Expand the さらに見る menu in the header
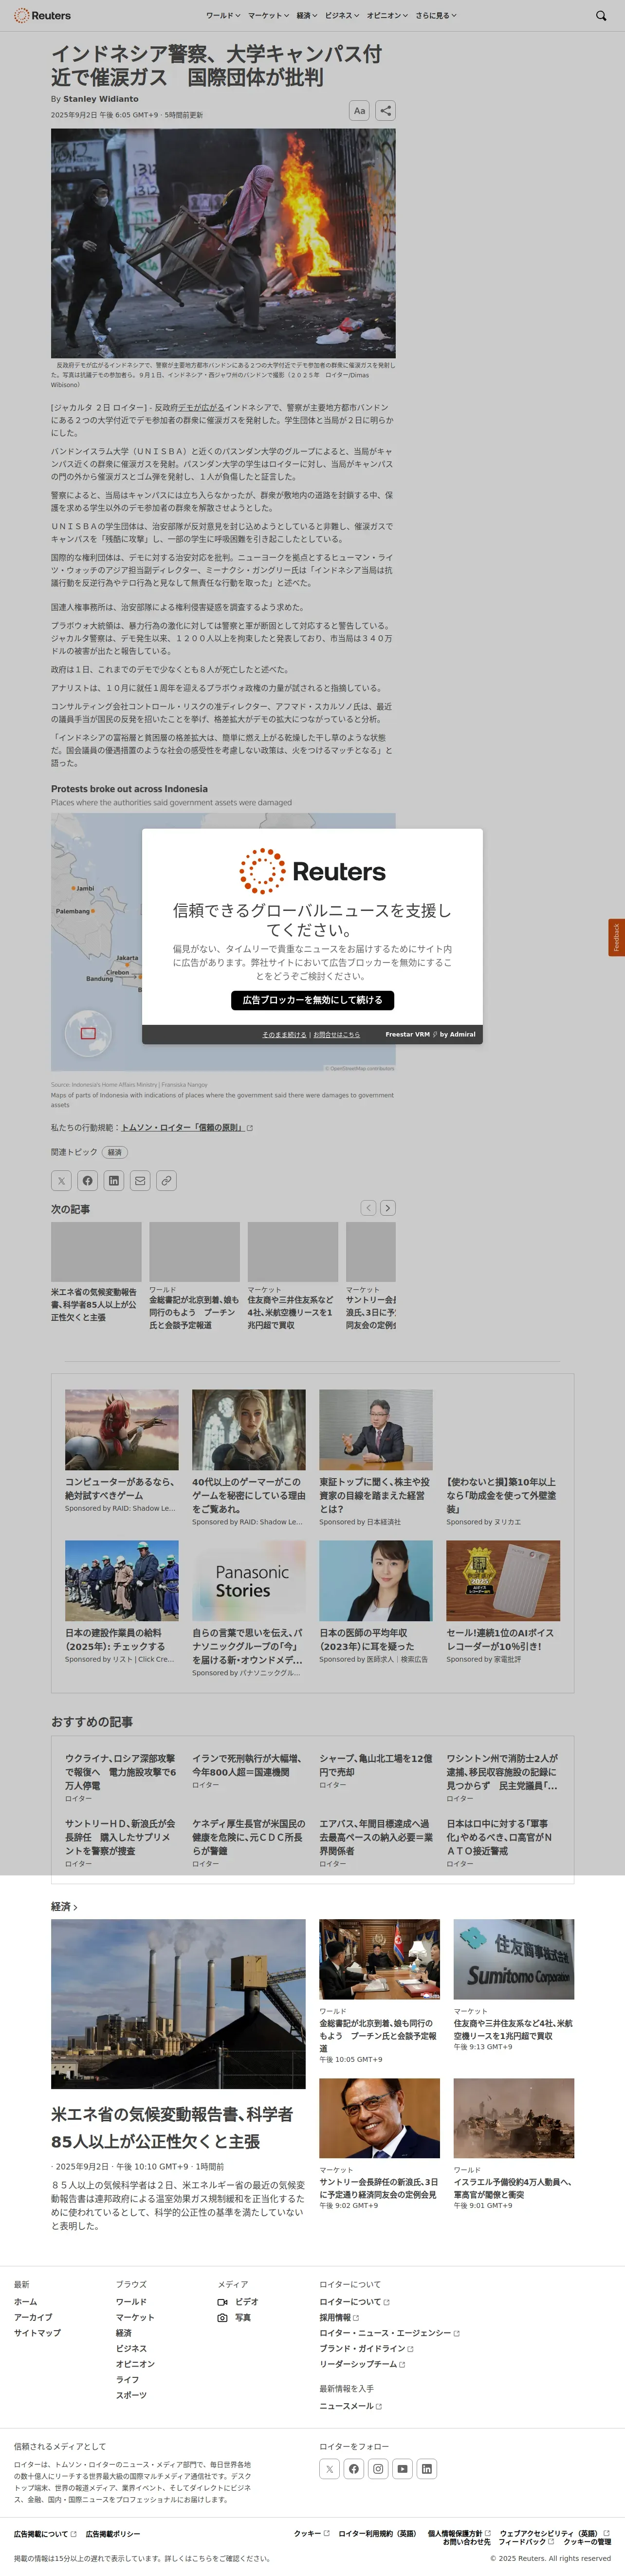 [x=436, y=16]
